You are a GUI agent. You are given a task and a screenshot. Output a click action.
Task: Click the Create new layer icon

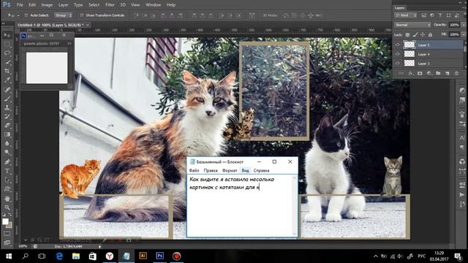click(x=447, y=73)
